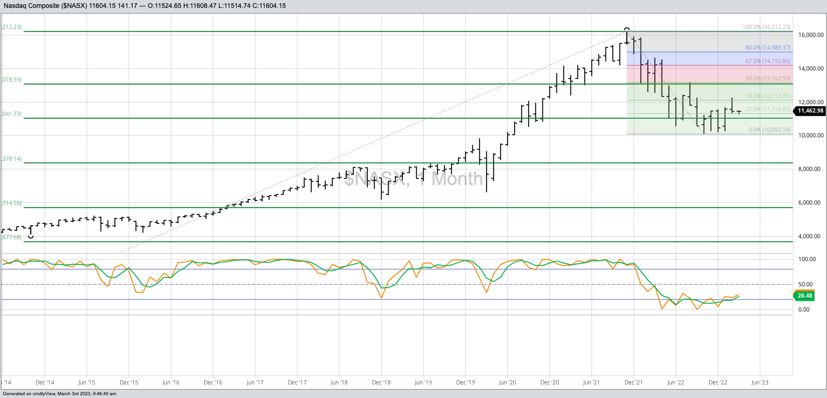Viewport: 827px width, 398px height.
Task: Click the Jun '22 date label
Action: coord(676,383)
